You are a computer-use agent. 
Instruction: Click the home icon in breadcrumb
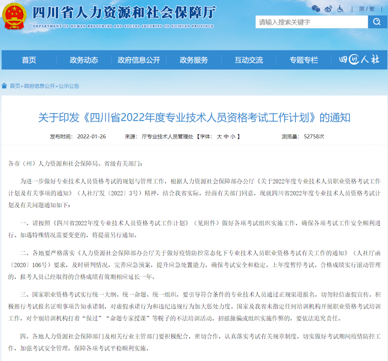pyautogui.click(x=4, y=86)
